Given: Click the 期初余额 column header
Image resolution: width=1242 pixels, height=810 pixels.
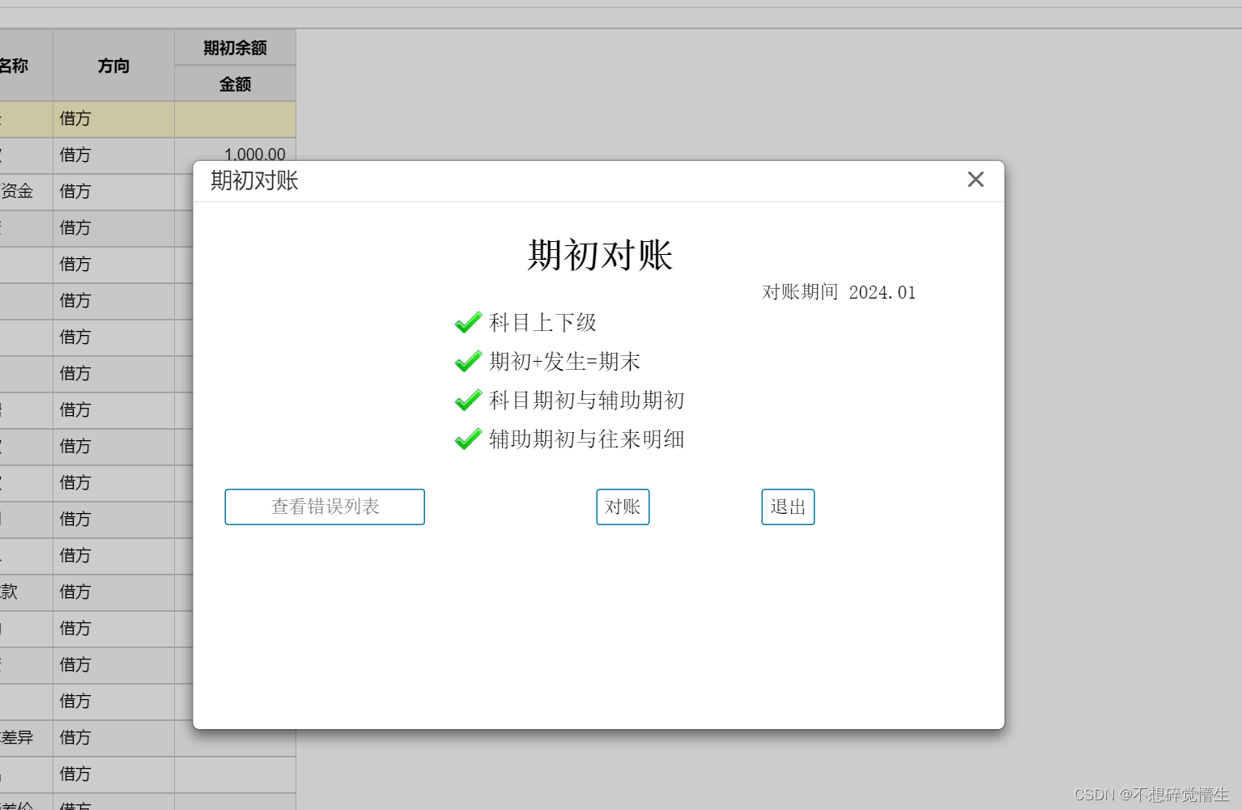Looking at the screenshot, I should click(235, 48).
